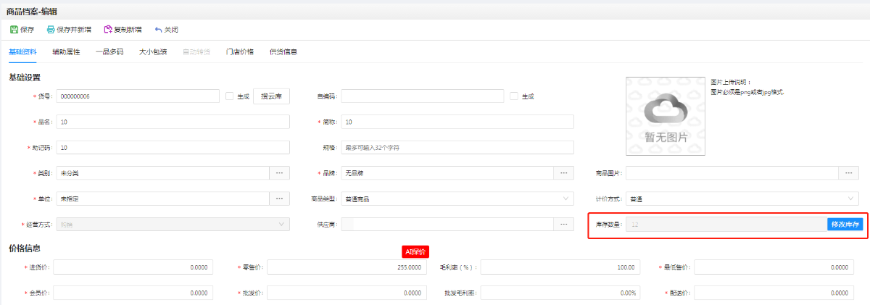Image resolution: width=870 pixels, height=305 pixels.
Task: Open the 供应商 ellipsis picker
Action: pyautogui.click(x=563, y=225)
